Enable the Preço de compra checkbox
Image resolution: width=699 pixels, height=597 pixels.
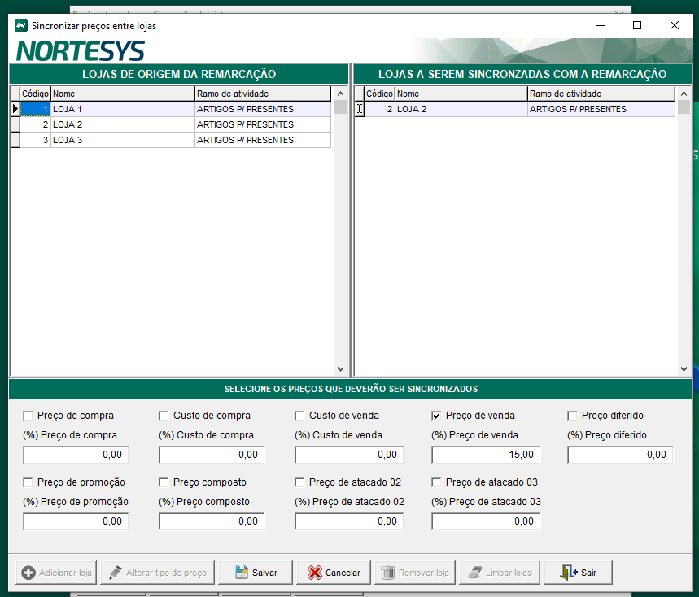coord(28,416)
